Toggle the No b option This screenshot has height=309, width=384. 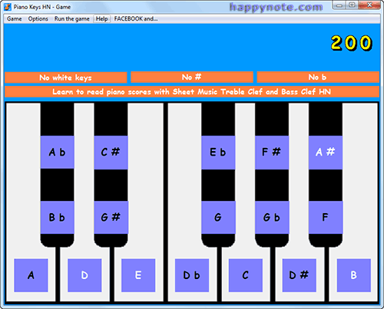click(318, 77)
